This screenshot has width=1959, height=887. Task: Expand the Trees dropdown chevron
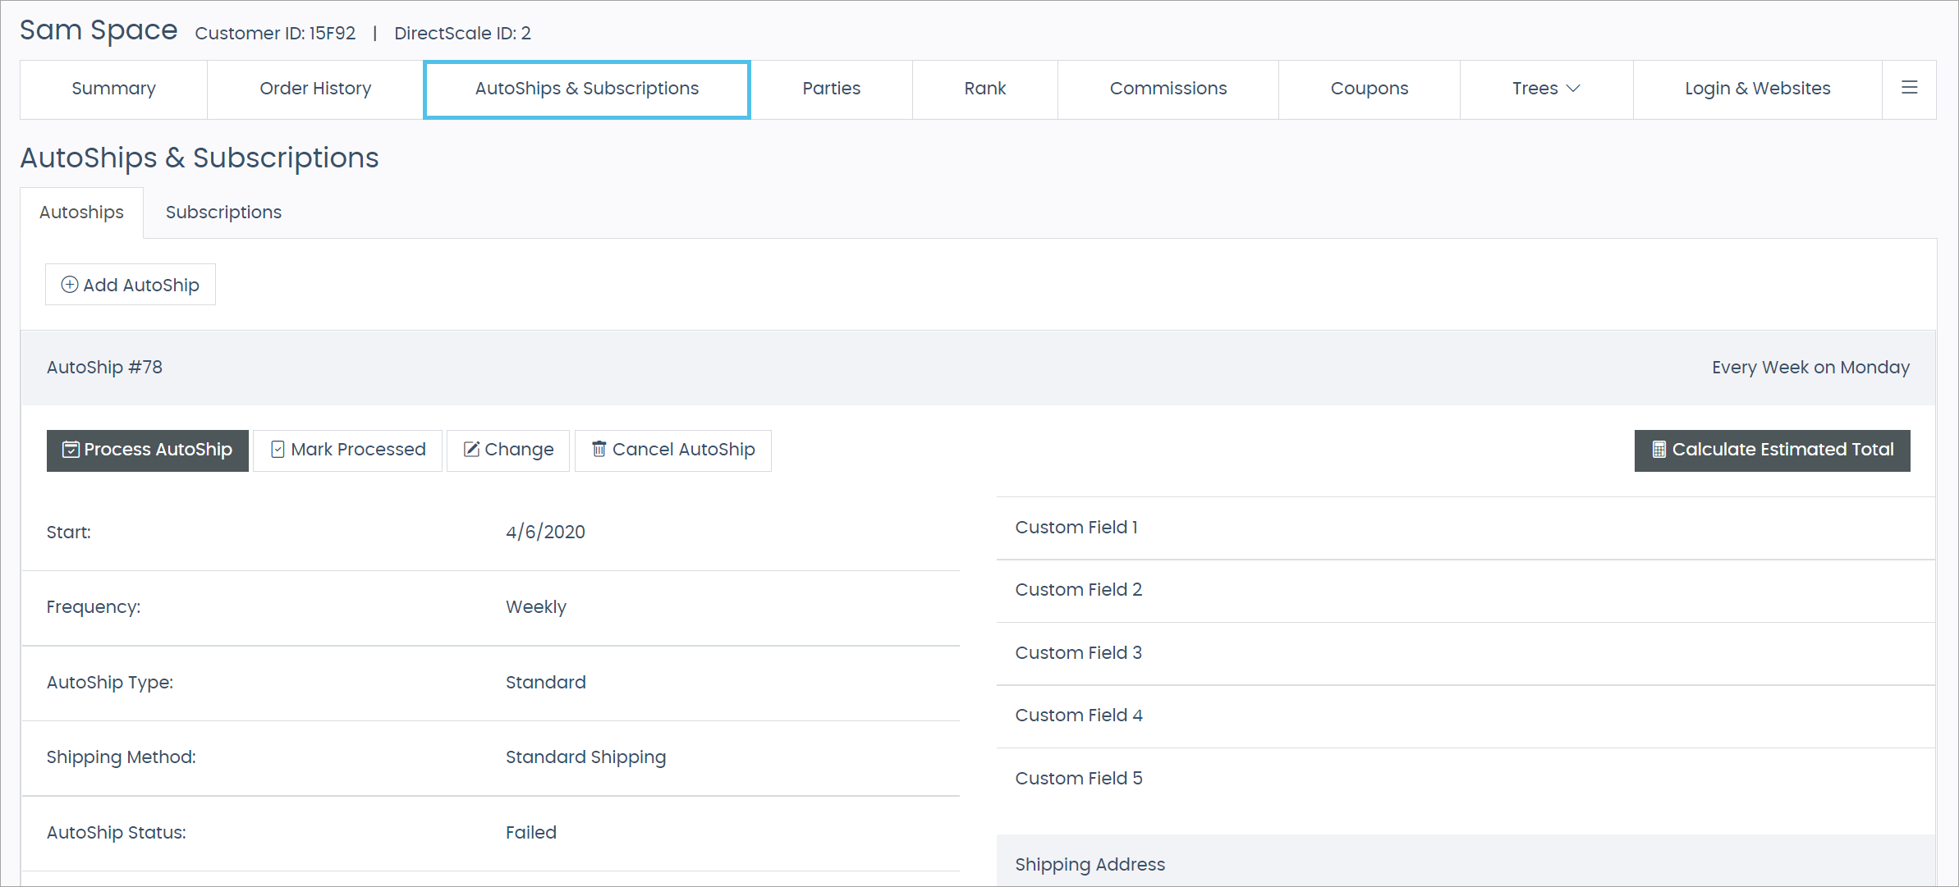(1573, 88)
